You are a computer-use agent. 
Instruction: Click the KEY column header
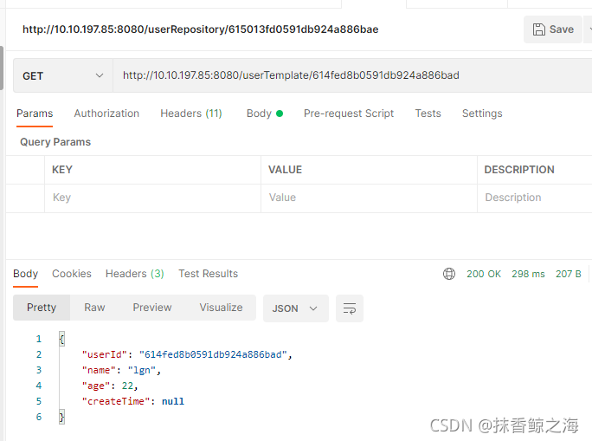[62, 170]
